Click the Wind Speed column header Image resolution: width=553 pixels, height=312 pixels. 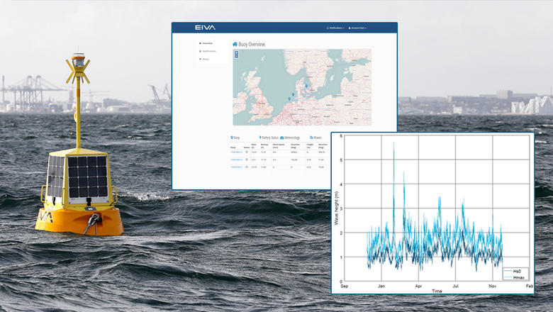coord(279,146)
